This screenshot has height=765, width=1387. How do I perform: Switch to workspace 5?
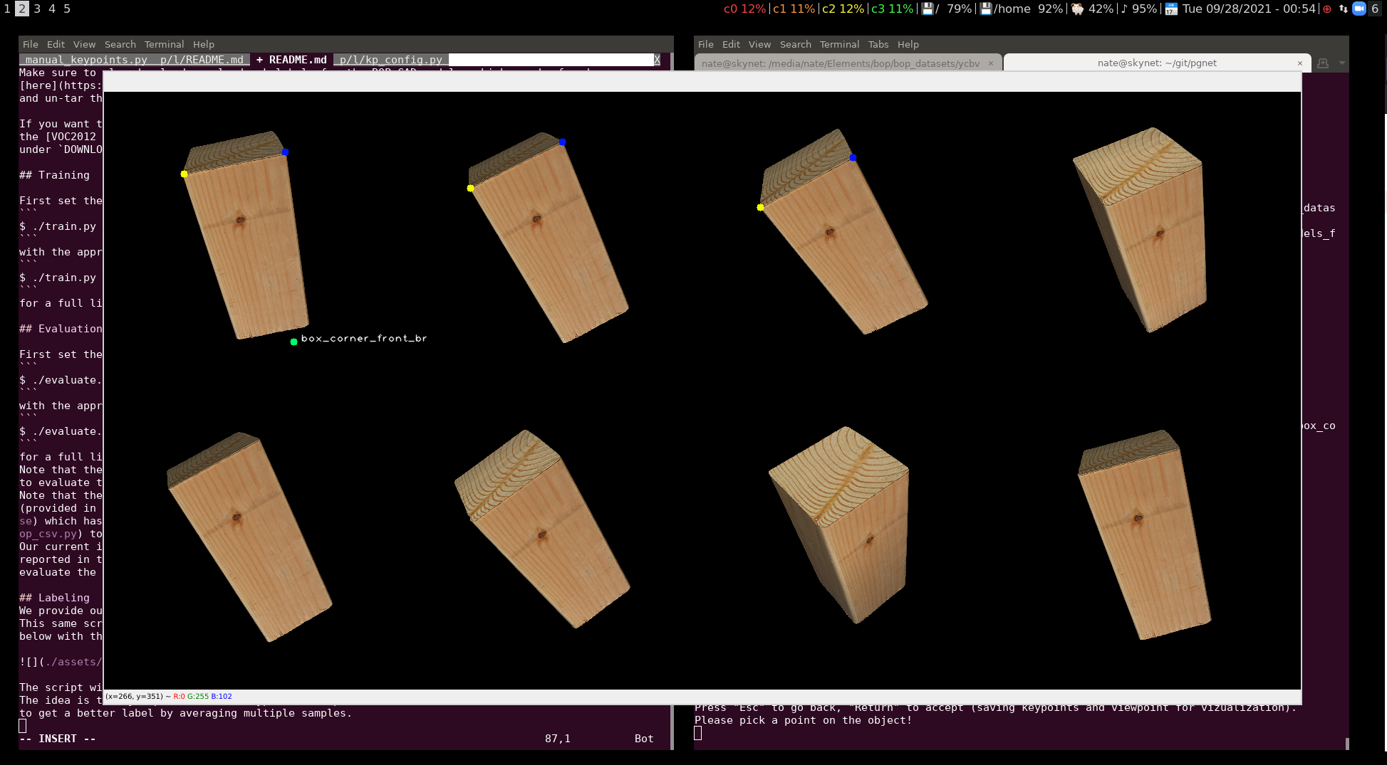67,9
